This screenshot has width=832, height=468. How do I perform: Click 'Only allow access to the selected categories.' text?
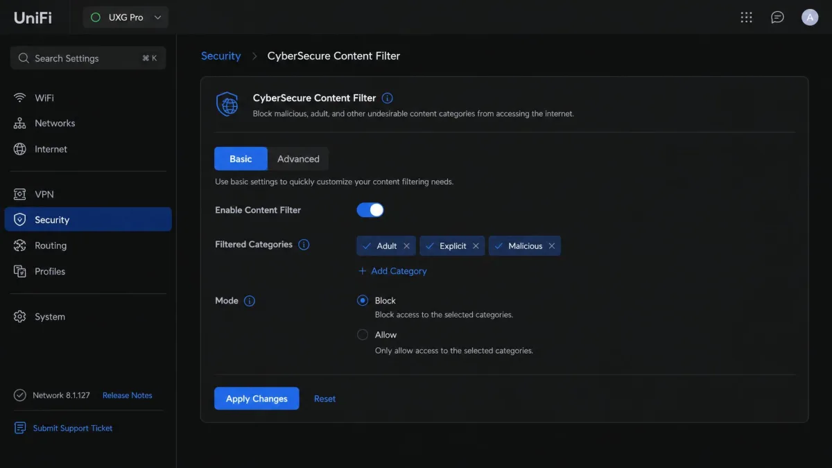click(454, 351)
